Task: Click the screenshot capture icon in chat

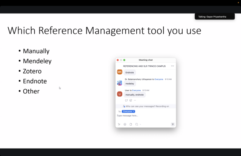Action: click(x=137, y=124)
